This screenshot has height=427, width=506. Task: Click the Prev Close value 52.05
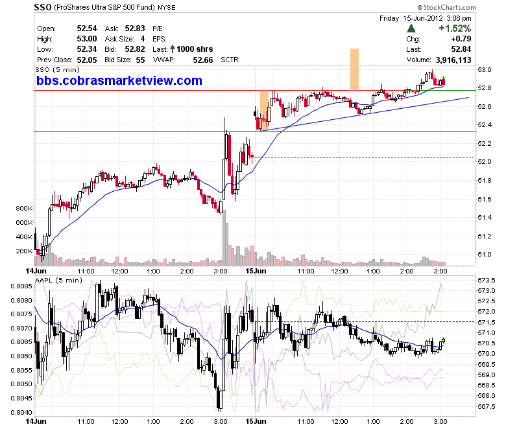pyautogui.click(x=86, y=60)
